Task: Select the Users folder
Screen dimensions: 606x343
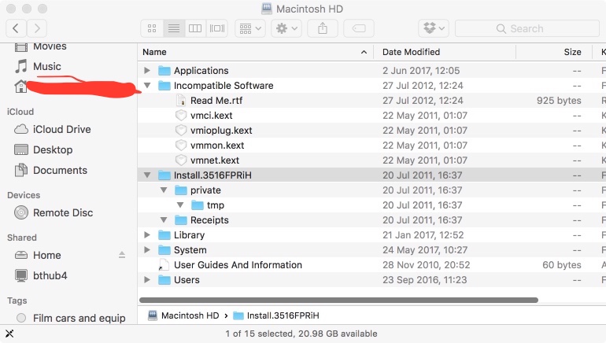Action: pyautogui.click(x=187, y=279)
